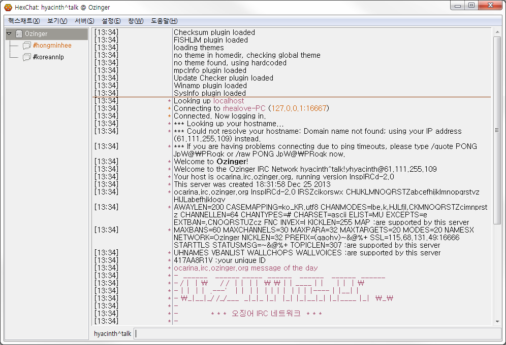This screenshot has width=506, height=345.
Task: Open the 도움말(H) menu
Action: coord(164,21)
